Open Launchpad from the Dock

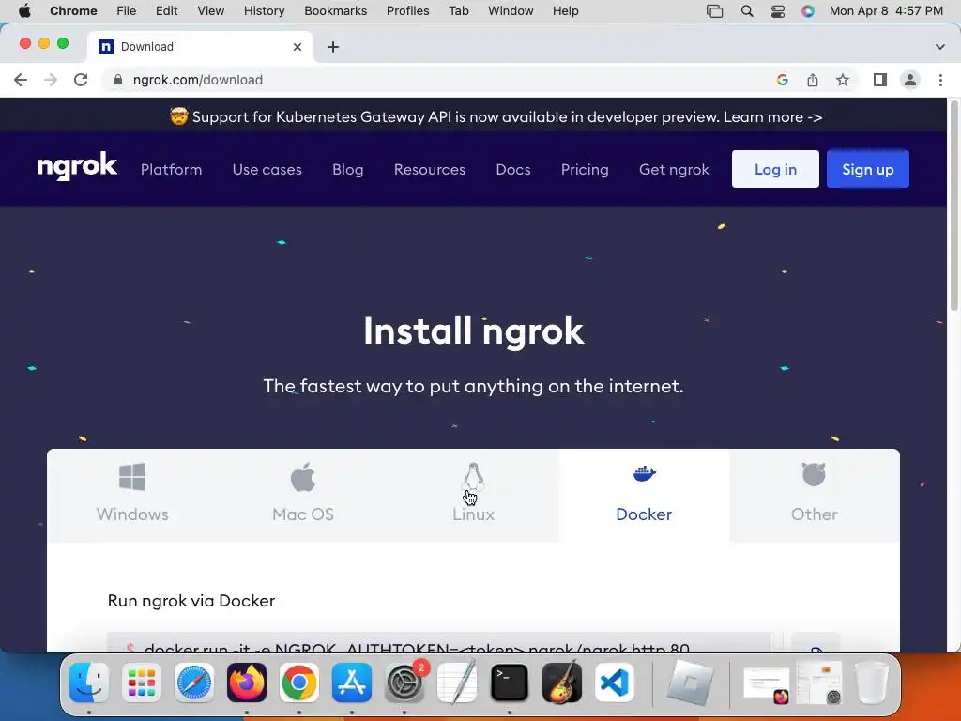click(142, 683)
